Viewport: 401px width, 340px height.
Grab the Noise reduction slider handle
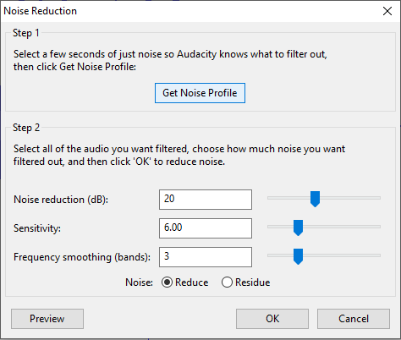click(315, 199)
